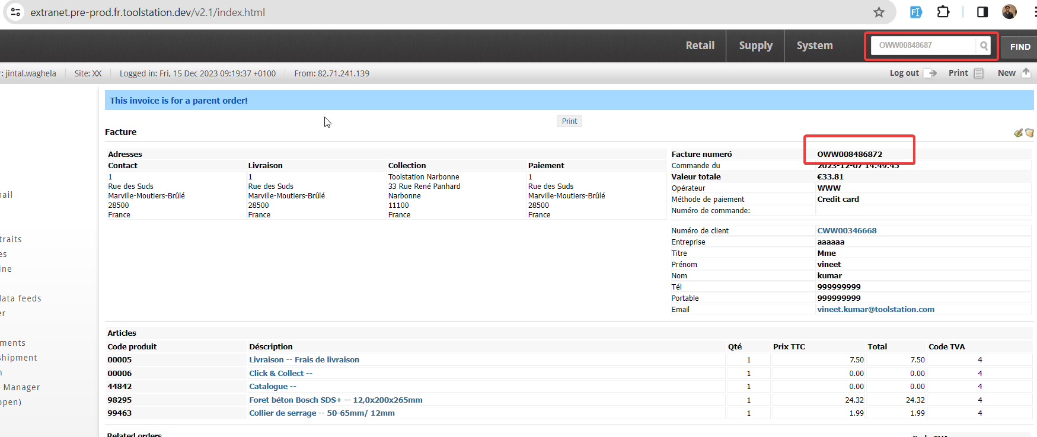Open the System menu
Screen dimensions: 1037x437
814,46
